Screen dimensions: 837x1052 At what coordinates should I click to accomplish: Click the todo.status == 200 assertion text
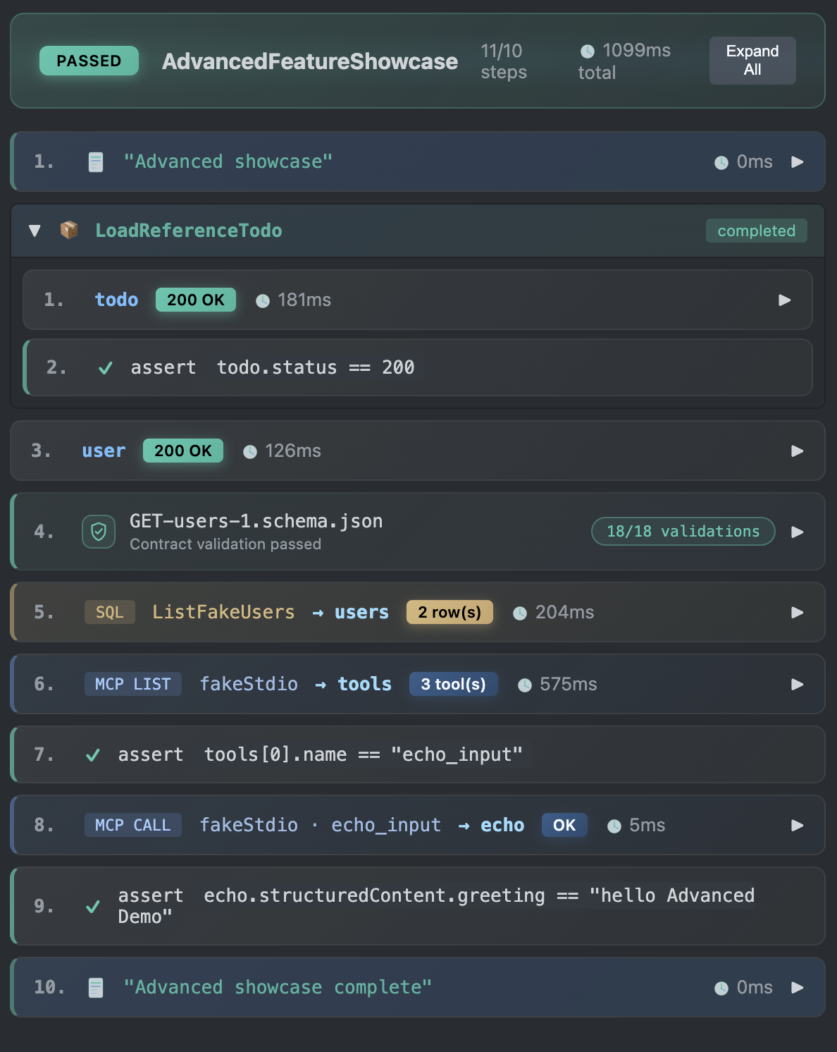point(316,367)
